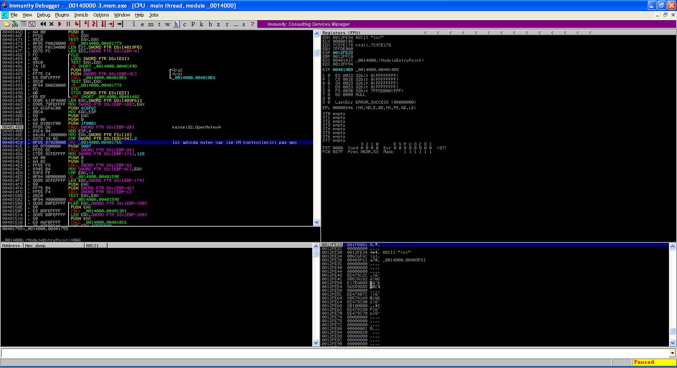The width and height of the screenshot is (677, 368).
Task: Click the Step into icon
Action: (77, 24)
